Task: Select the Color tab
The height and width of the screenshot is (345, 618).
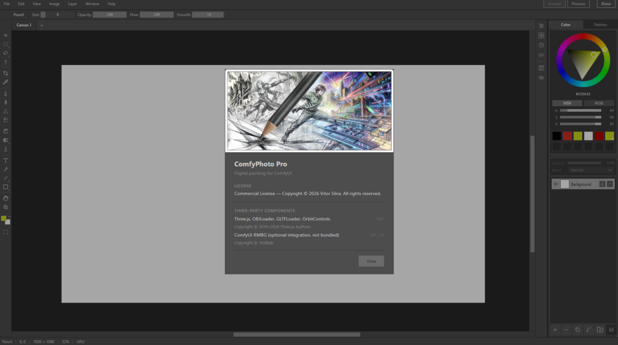Action: [x=566, y=25]
